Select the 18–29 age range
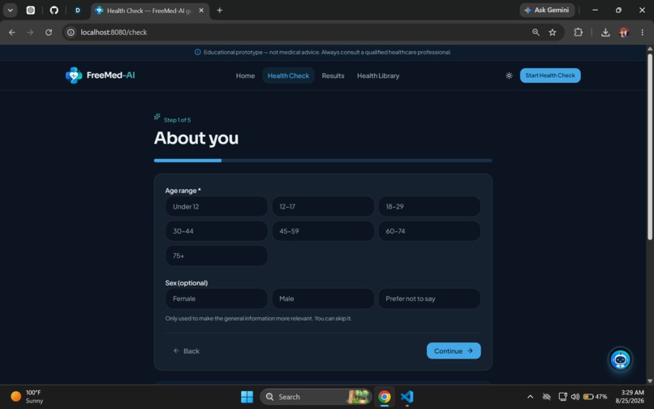The height and width of the screenshot is (409, 654). coord(429,207)
